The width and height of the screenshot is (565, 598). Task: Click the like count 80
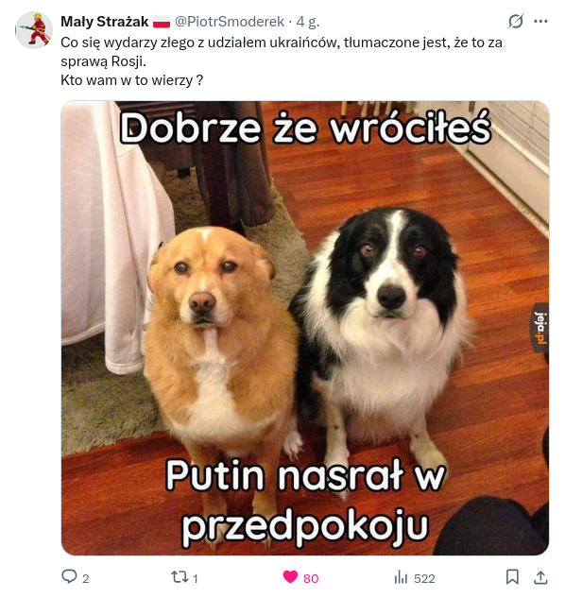tap(311, 578)
